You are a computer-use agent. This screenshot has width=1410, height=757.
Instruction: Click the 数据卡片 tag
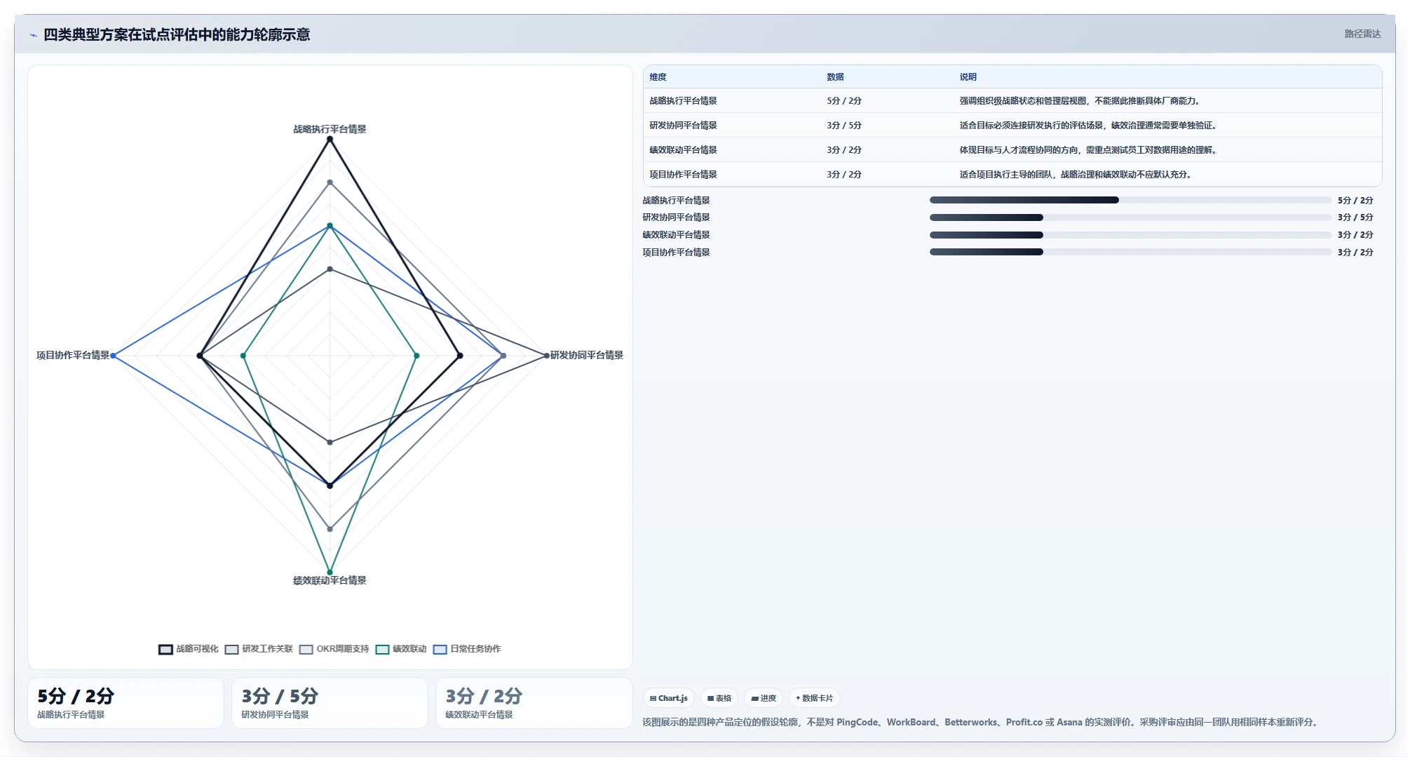point(815,698)
